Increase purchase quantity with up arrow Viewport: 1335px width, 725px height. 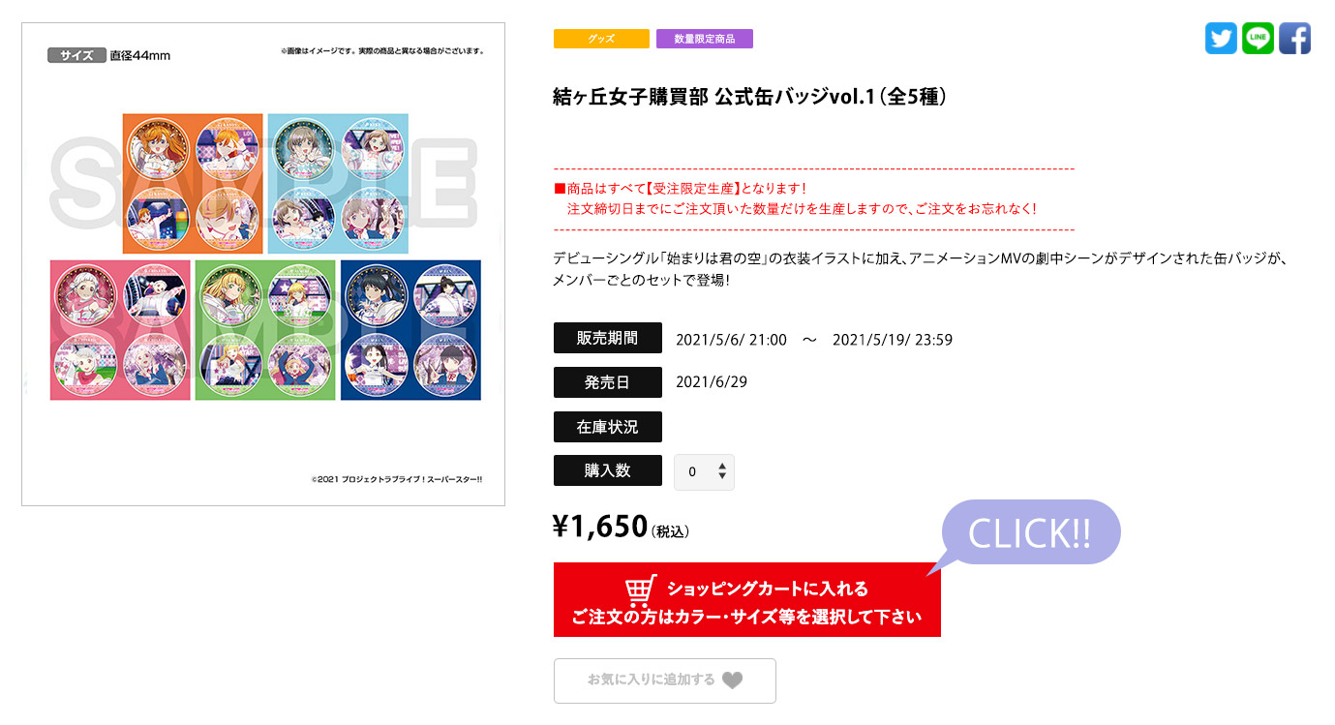(x=722, y=466)
